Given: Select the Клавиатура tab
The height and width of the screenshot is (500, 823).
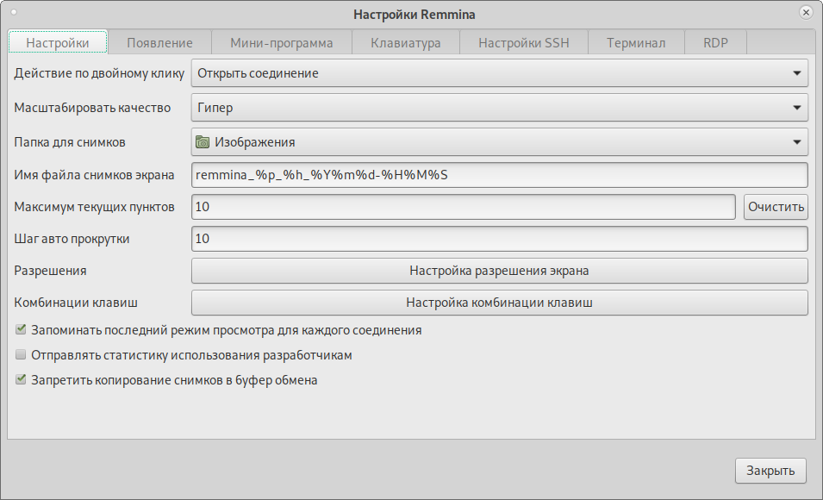Looking at the screenshot, I should coord(406,42).
